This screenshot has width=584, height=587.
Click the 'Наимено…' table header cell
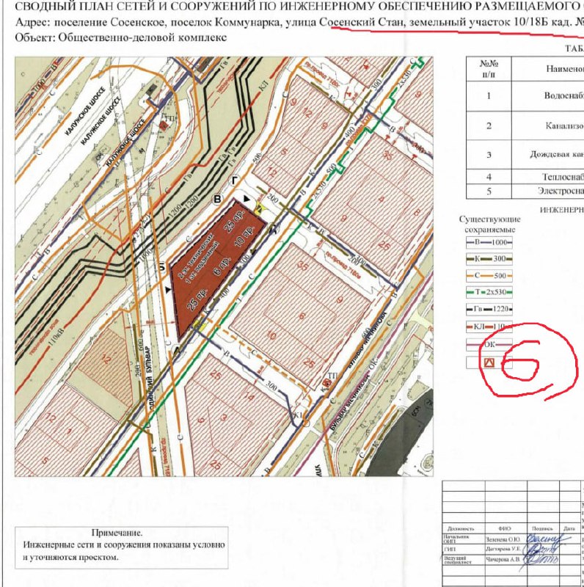tap(548, 69)
